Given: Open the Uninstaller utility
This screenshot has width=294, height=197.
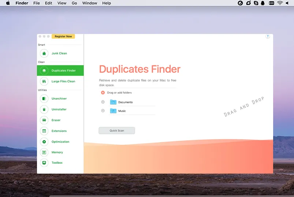Looking at the screenshot, I should (59, 109).
